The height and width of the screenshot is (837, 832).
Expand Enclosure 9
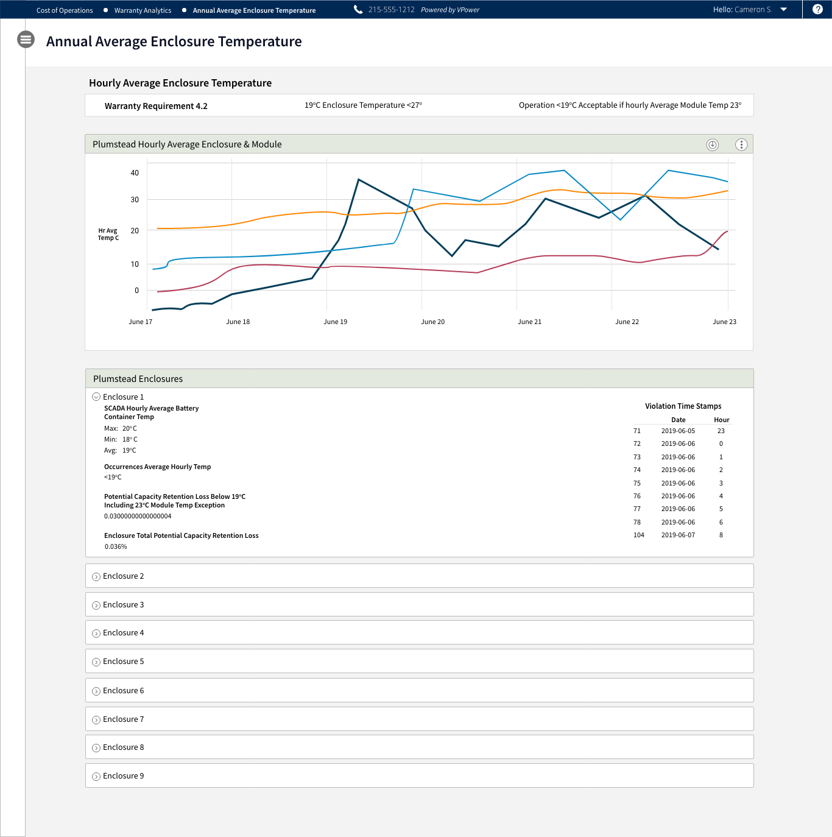pos(96,776)
